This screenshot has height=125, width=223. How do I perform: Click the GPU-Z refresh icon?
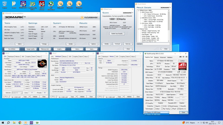(x=183, y=57)
